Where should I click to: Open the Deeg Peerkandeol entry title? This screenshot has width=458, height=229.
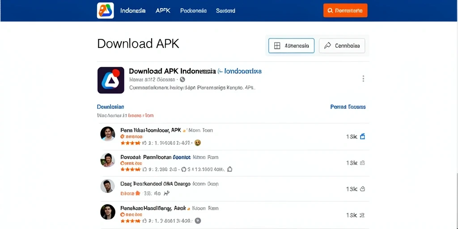(155, 184)
